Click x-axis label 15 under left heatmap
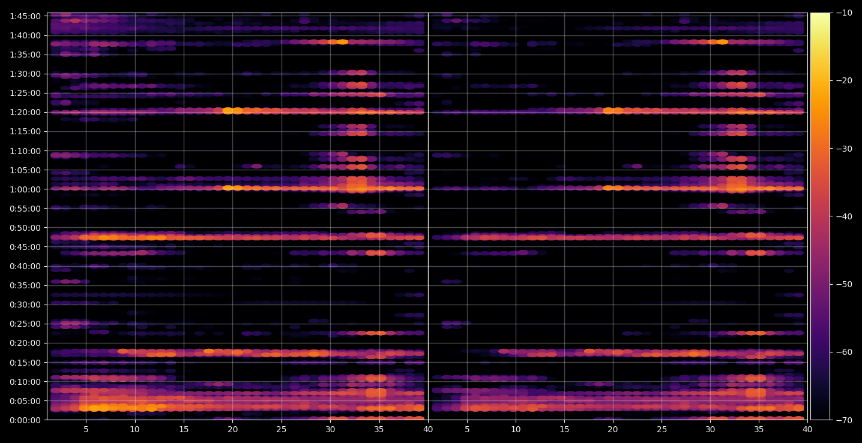Viewport: 862px width, 443px height. pos(184,429)
